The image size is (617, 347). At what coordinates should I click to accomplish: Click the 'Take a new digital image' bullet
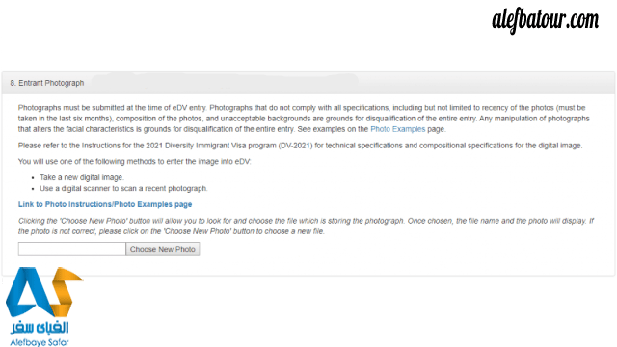coord(82,177)
